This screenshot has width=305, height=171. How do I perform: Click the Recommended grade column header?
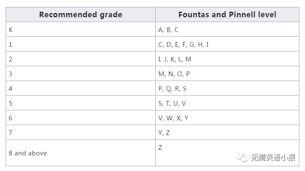click(x=81, y=15)
